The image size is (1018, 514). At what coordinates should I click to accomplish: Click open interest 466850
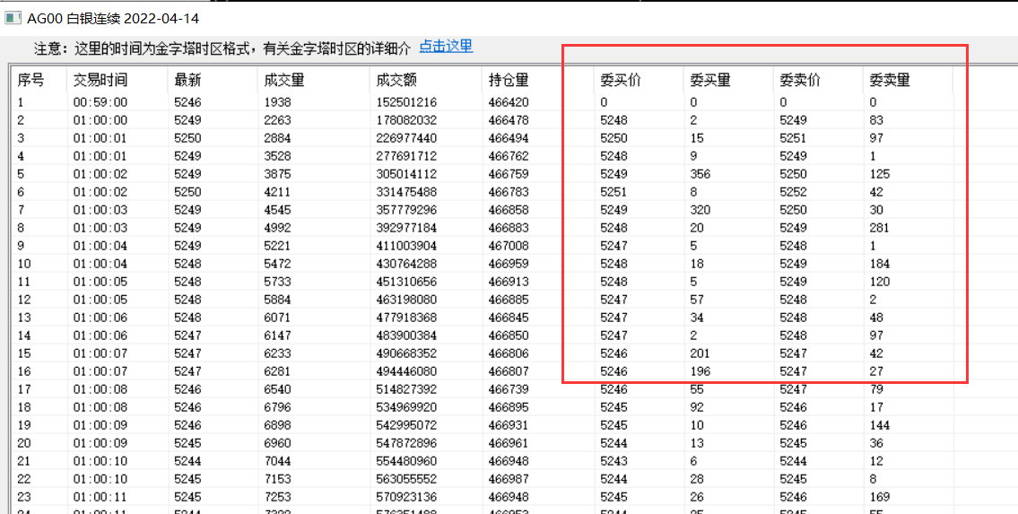pyautogui.click(x=509, y=336)
